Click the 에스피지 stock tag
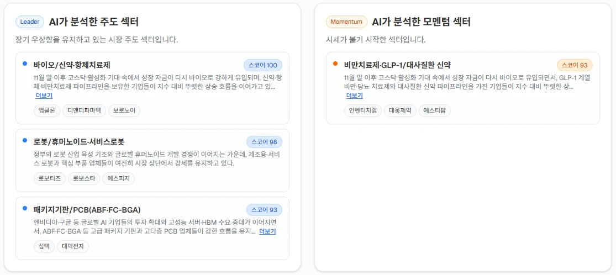Image resolution: width=616 pixels, height=275 pixels. pos(118,178)
